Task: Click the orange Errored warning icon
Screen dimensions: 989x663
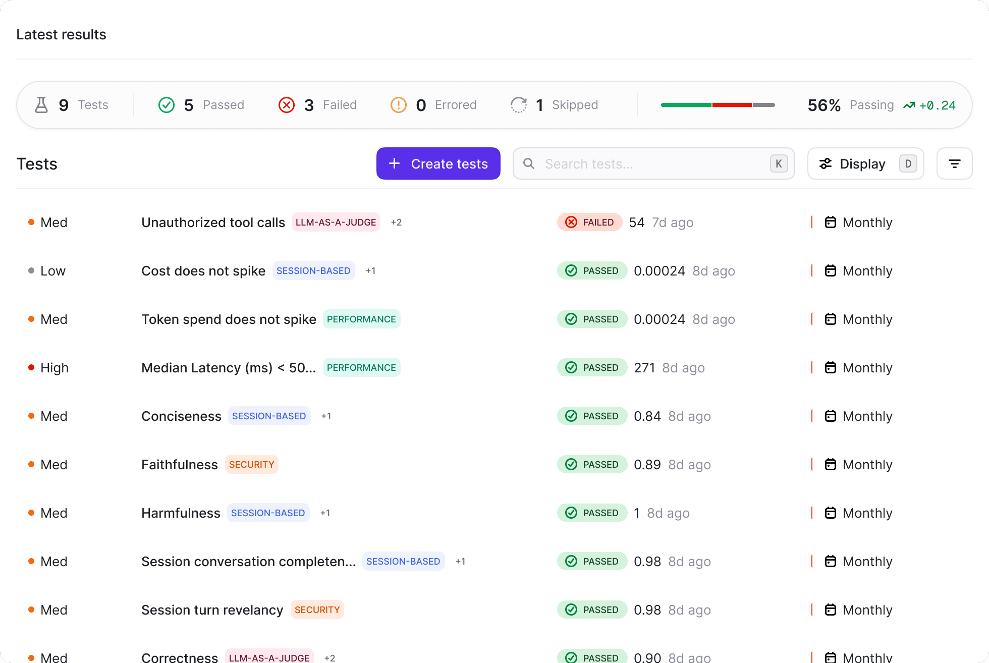Action: coord(399,105)
